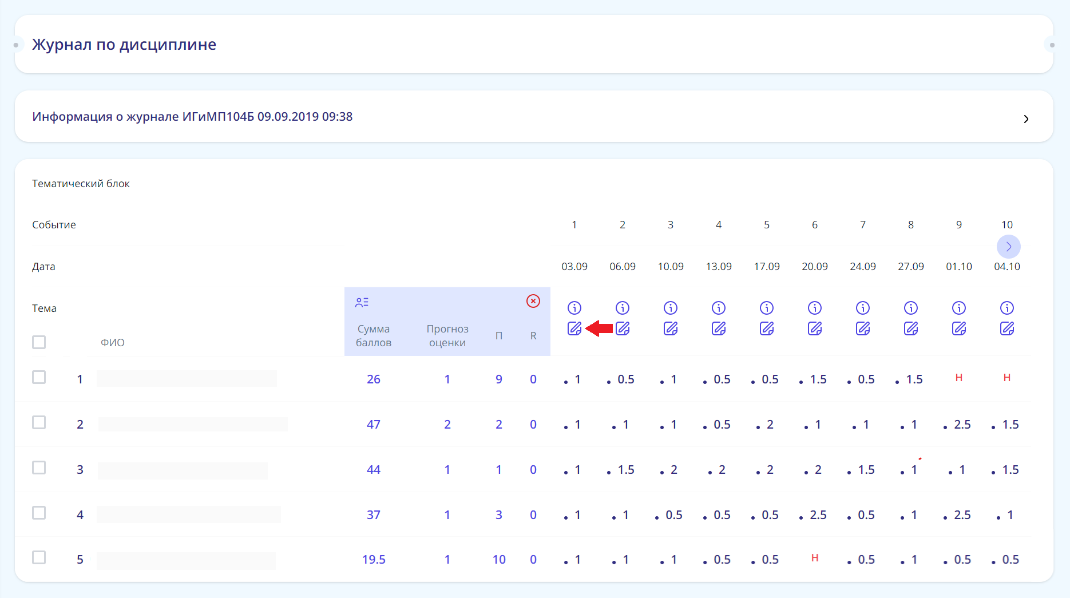Click the edit icon for the 03.09 event
This screenshot has width=1070, height=598.
[574, 328]
